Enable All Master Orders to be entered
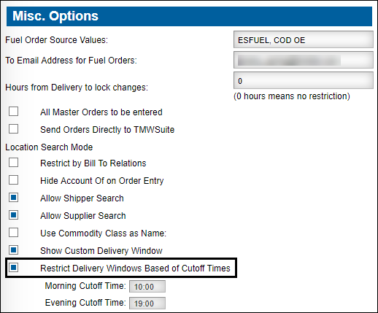The height and width of the screenshot is (313, 378). tap(13, 112)
